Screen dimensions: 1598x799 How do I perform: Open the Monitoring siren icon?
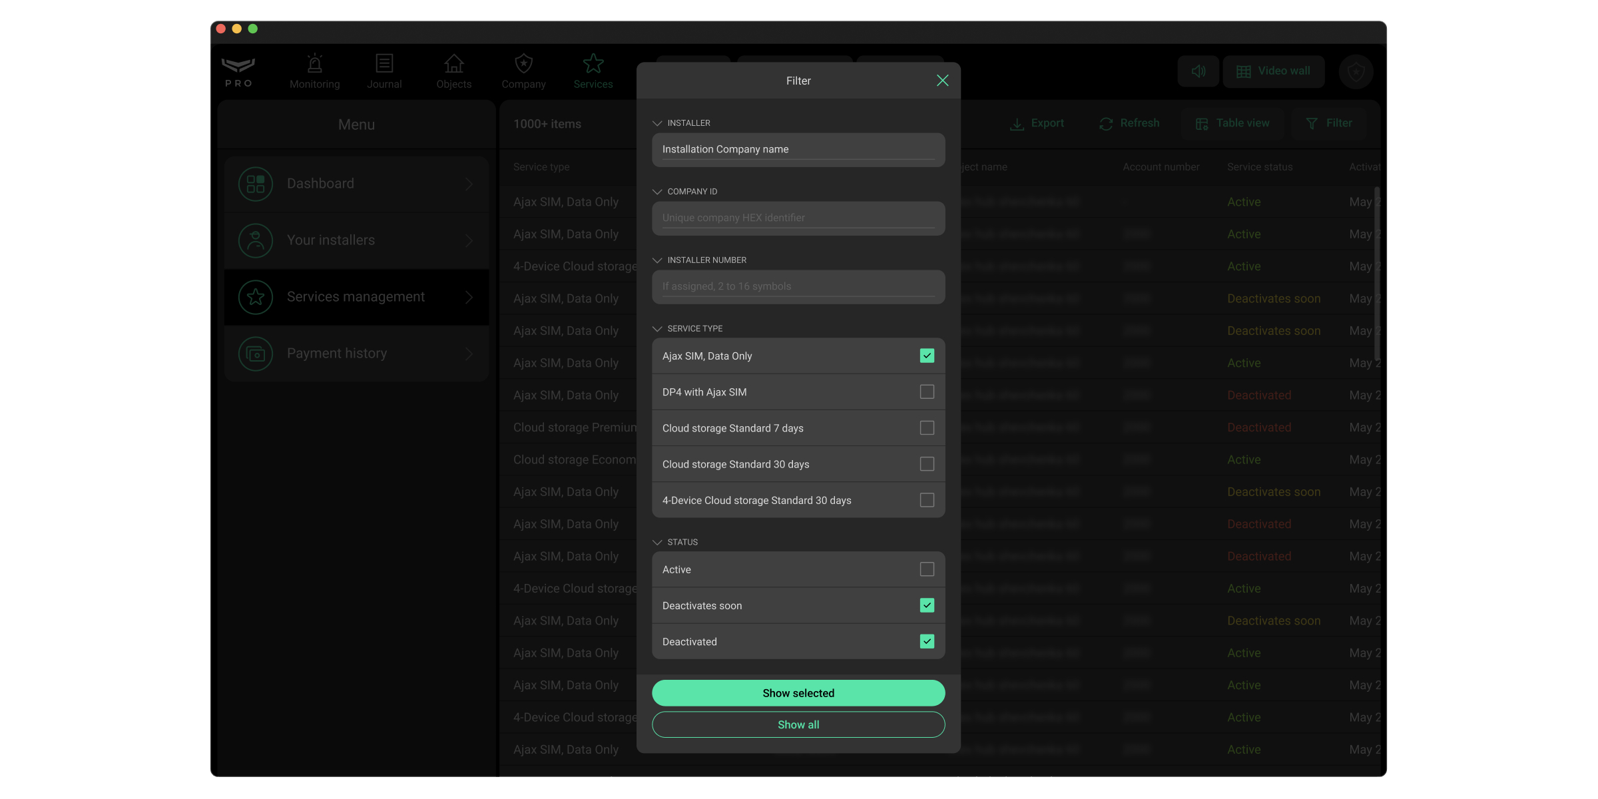pyautogui.click(x=314, y=65)
